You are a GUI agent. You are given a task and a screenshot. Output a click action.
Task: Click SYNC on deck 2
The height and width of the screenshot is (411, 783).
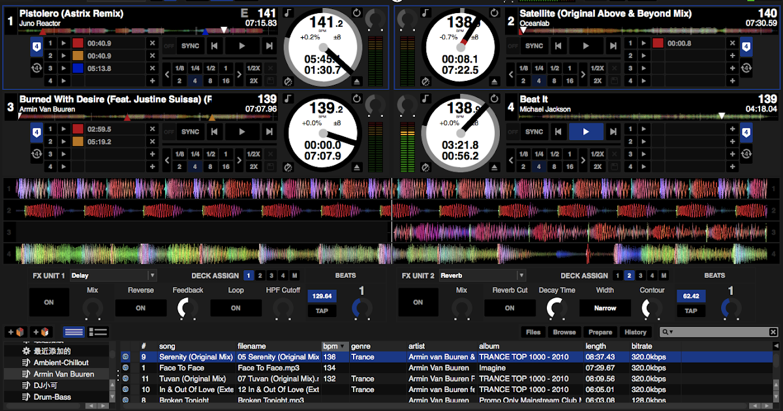[534, 46]
